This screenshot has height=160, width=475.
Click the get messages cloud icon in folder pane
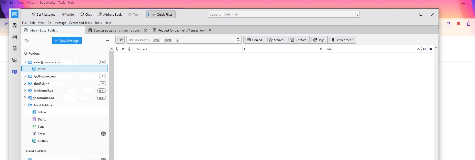click(x=27, y=41)
